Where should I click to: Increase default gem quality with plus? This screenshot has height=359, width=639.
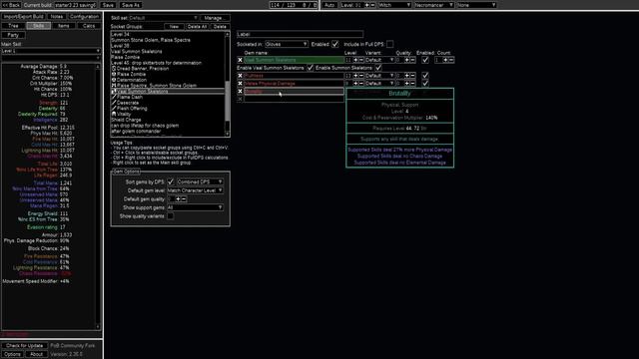coord(178,199)
